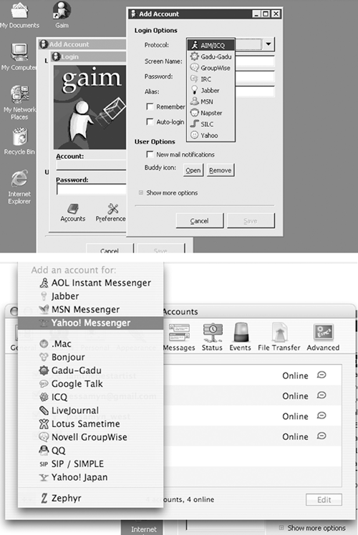358x535 pixels.
Task: Open the Events siren toolbar icon
Action: coord(240,333)
